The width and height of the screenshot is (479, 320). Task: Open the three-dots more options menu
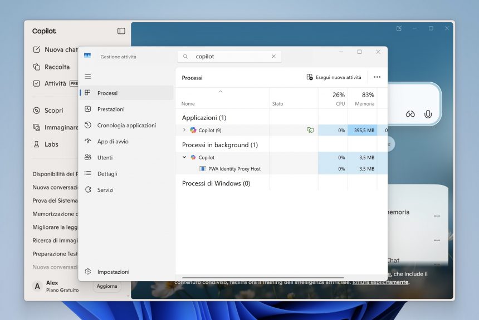click(x=377, y=77)
